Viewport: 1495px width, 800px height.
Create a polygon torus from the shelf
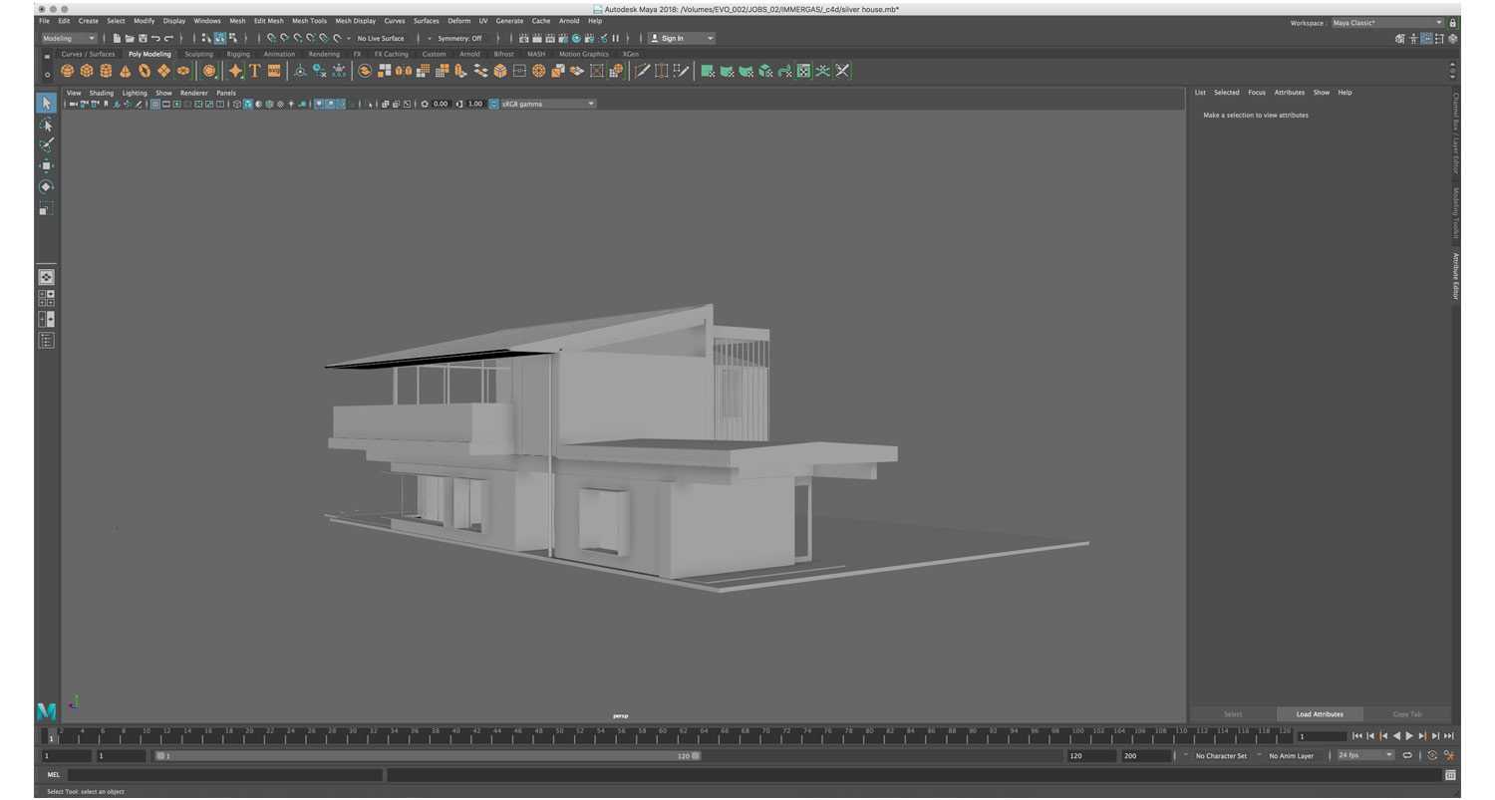145,71
